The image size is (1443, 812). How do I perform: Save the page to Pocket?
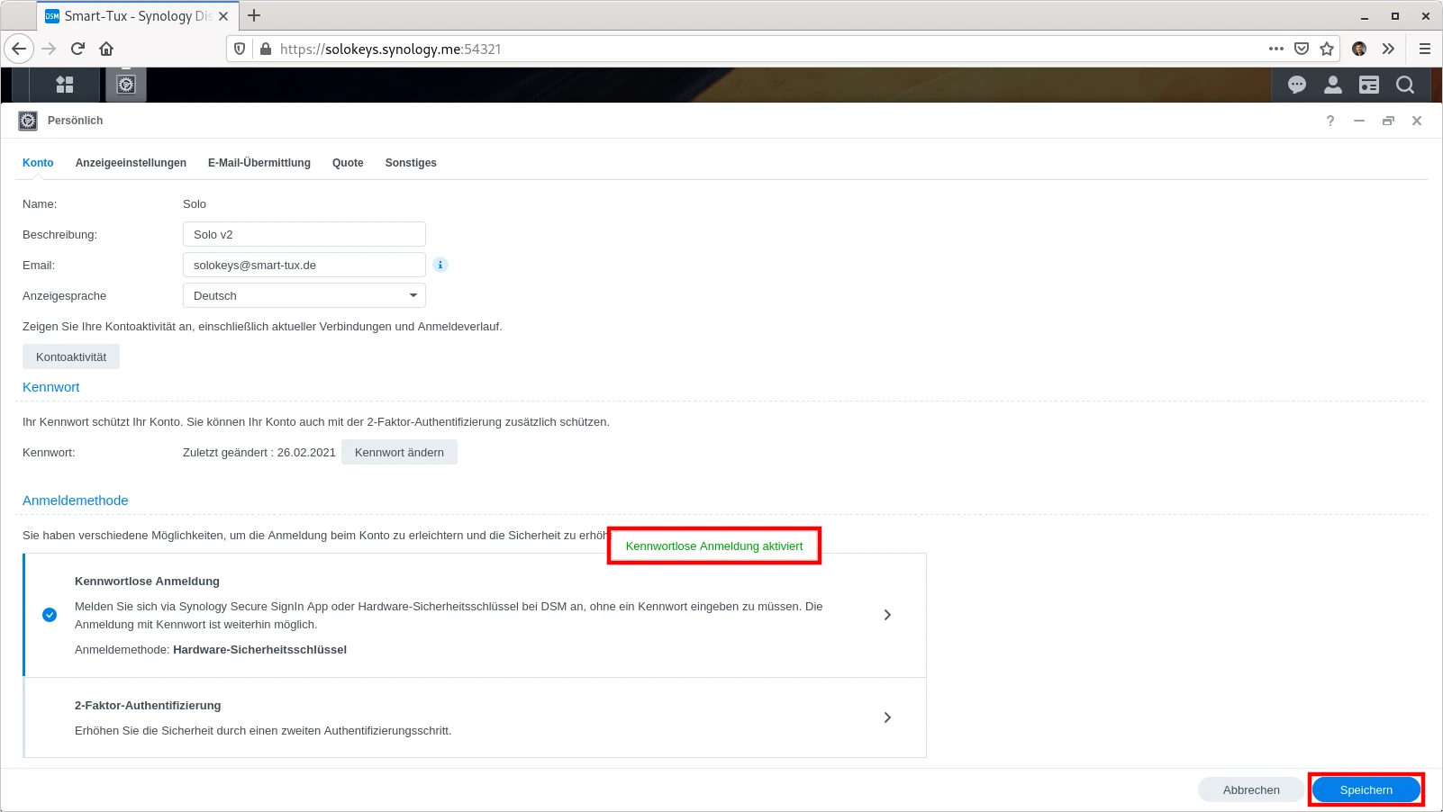pos(1302,49)
